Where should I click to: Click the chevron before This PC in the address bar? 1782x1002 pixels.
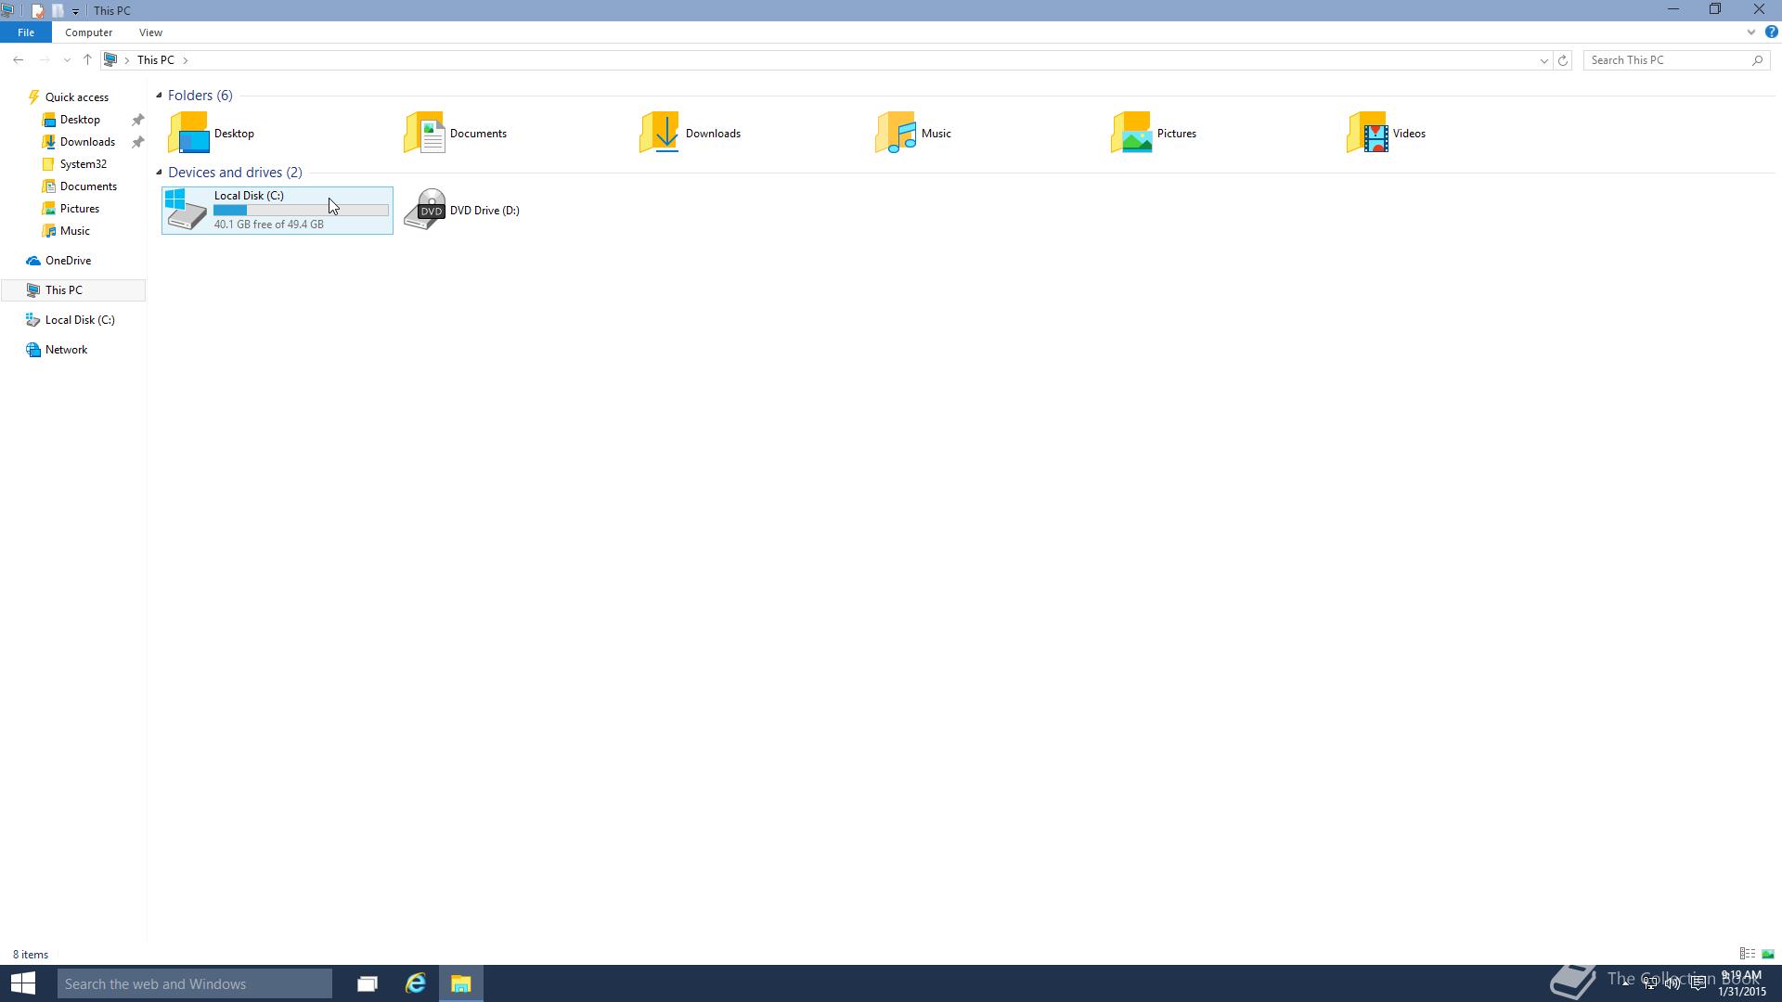click(x=127, y=60)
